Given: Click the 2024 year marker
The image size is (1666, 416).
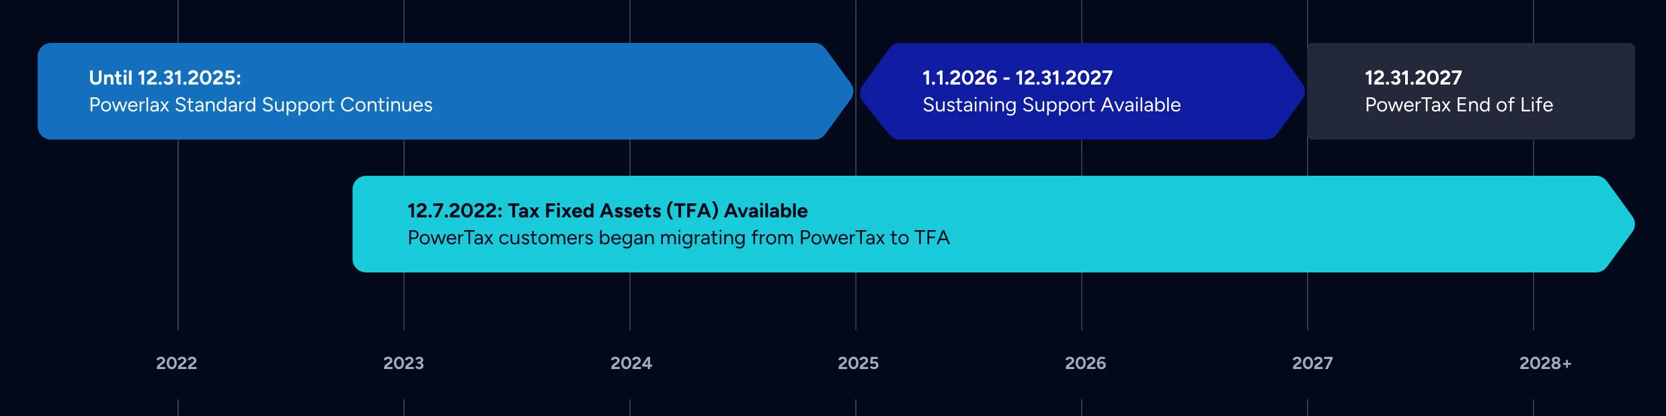Looking at the screenshot, I should click(631, 363).
